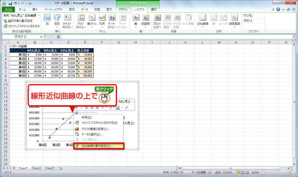Switch to the デザイン chart tools tab

click(x=123, y=9)
